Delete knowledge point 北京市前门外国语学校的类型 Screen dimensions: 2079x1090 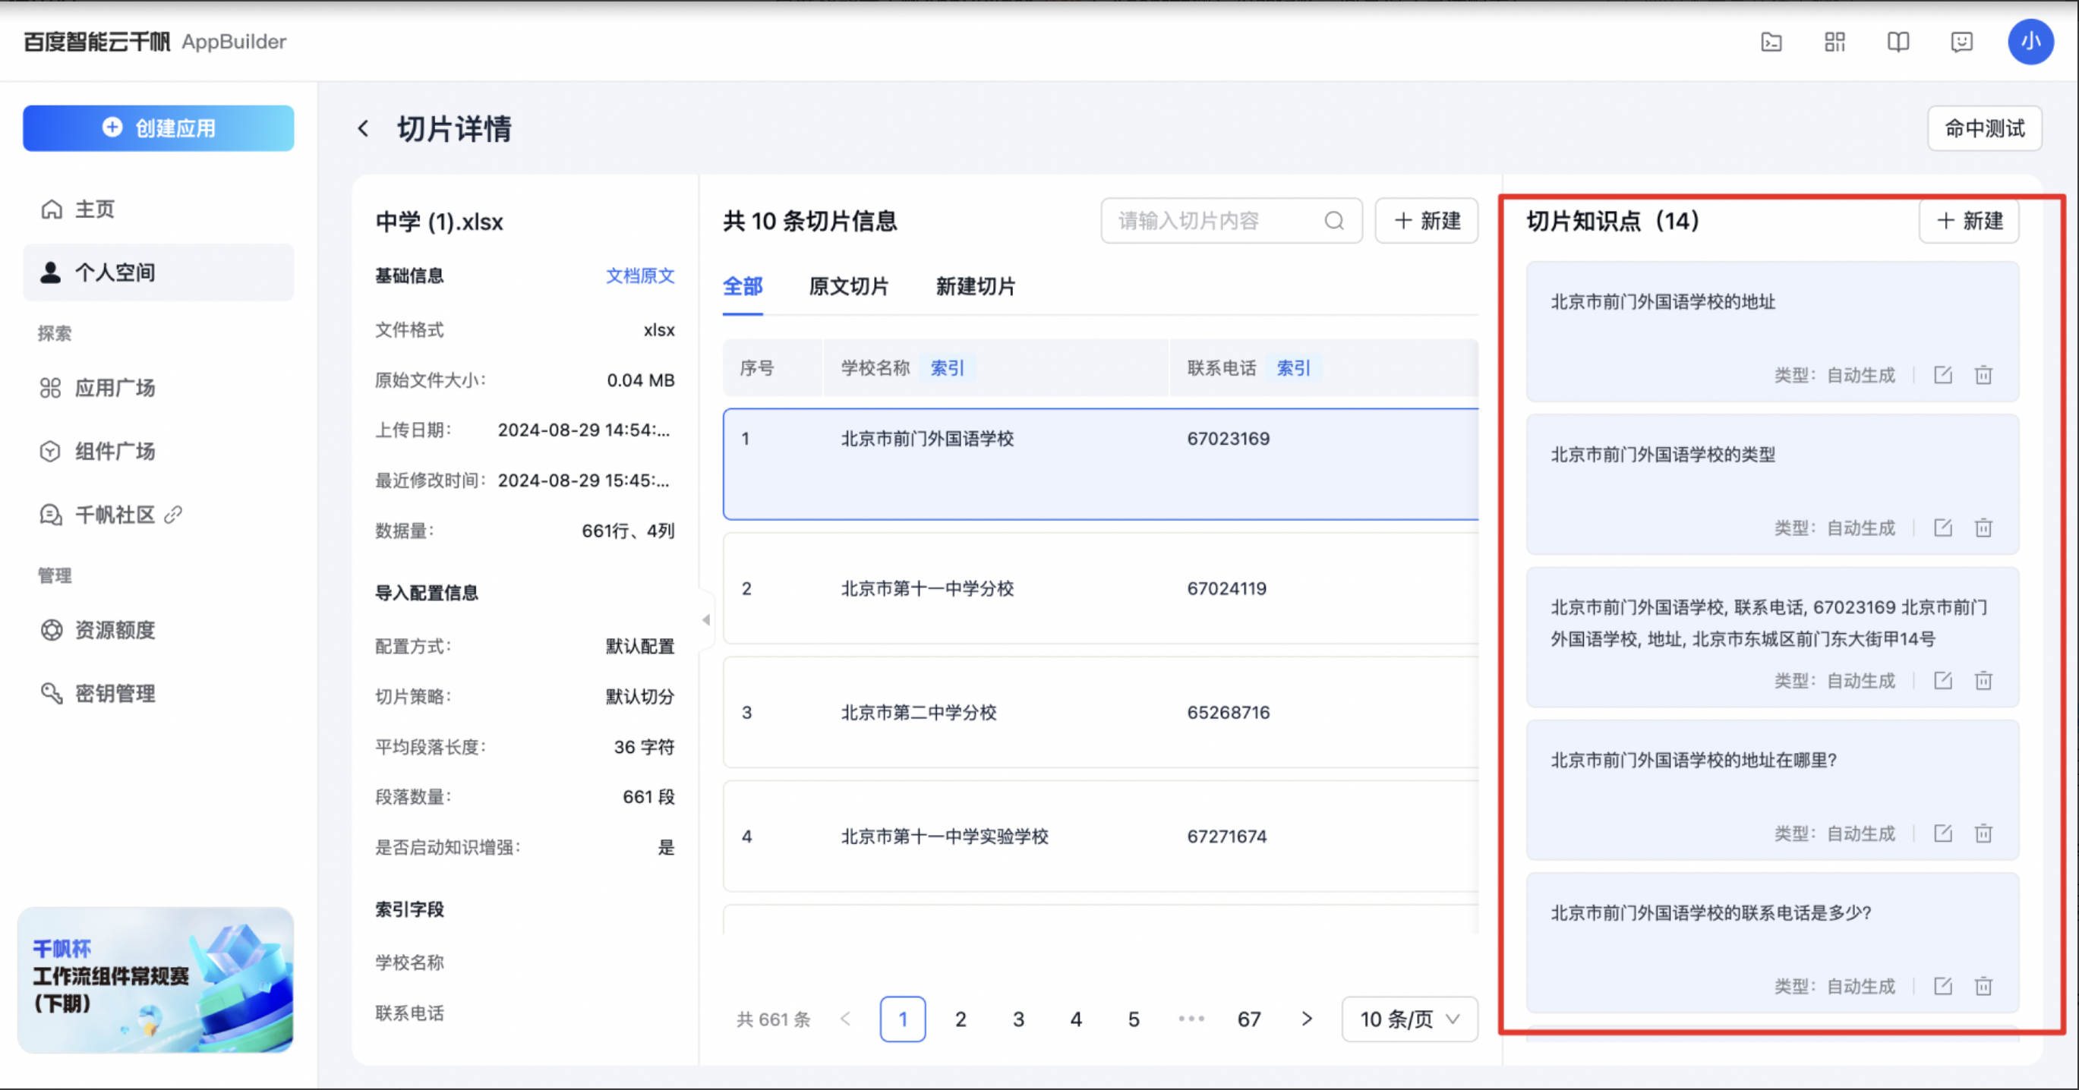(1984, 528)
